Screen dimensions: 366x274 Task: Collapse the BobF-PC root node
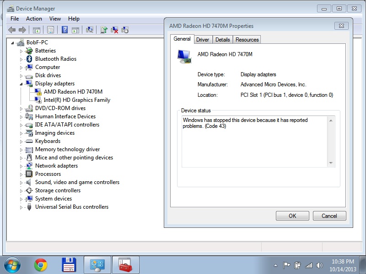pyautogui.click(x=12, y=43)
